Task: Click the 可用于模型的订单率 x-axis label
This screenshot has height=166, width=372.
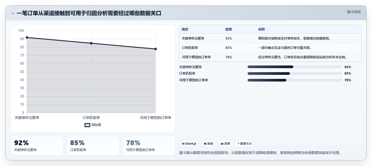Action: click(155, 118)
